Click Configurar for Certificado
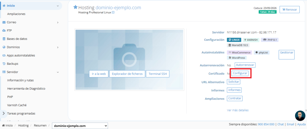This screenshot has height=129, width=307. 240,73
